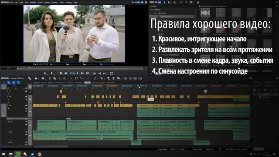Select the highlighted sequence tab
This screenshot has width=279, height=157.
87,83
